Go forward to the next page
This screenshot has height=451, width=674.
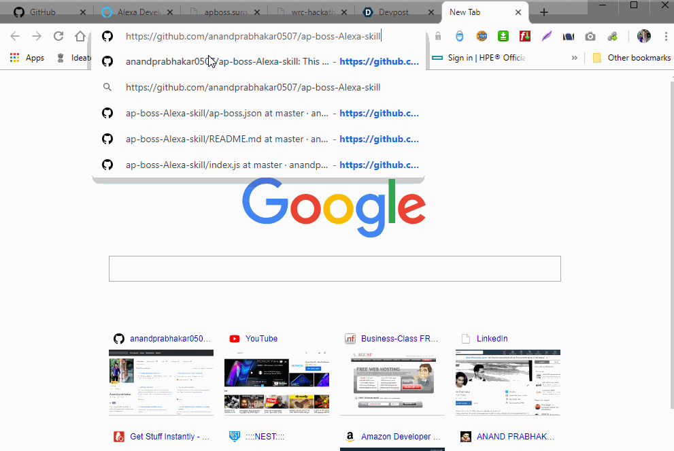pos(37,36)
